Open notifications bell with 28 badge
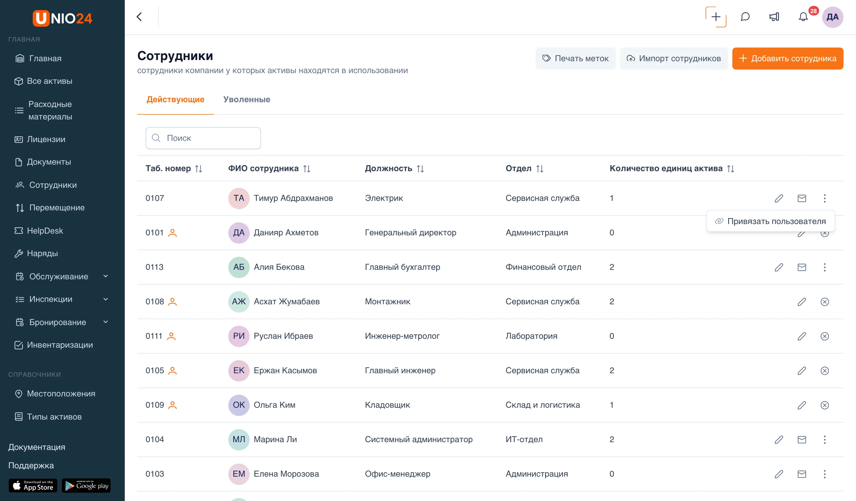Viewport: 856px width, 501px height. coord(803,17)
